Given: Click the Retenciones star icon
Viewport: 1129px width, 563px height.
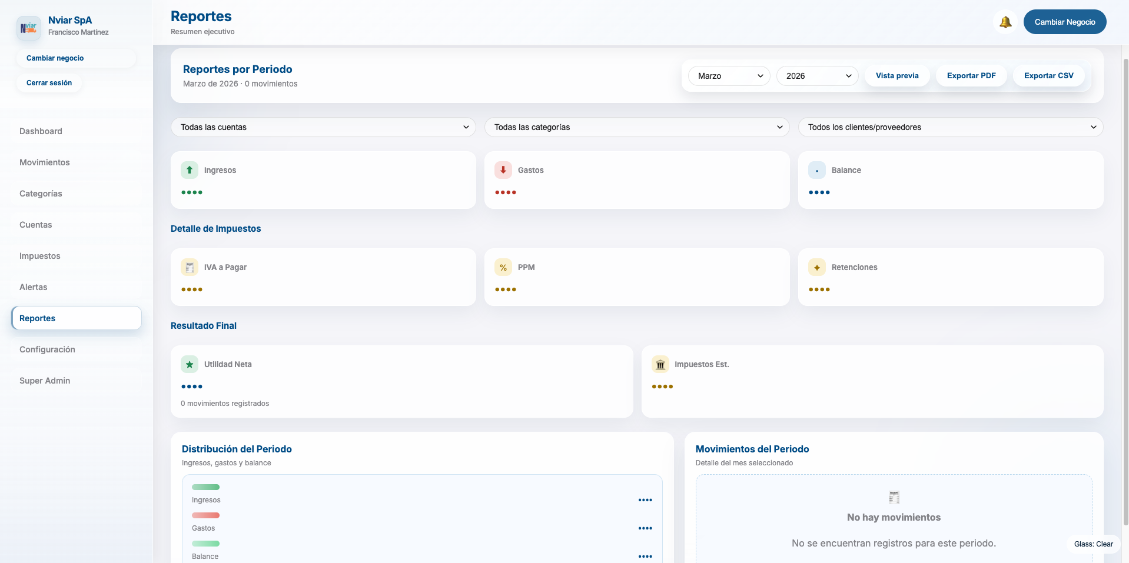Looking at the screenshot, I should (817, 267).
